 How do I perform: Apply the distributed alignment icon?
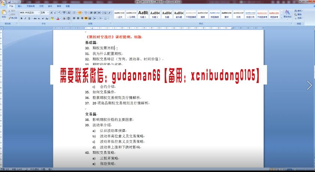point(90,18)
